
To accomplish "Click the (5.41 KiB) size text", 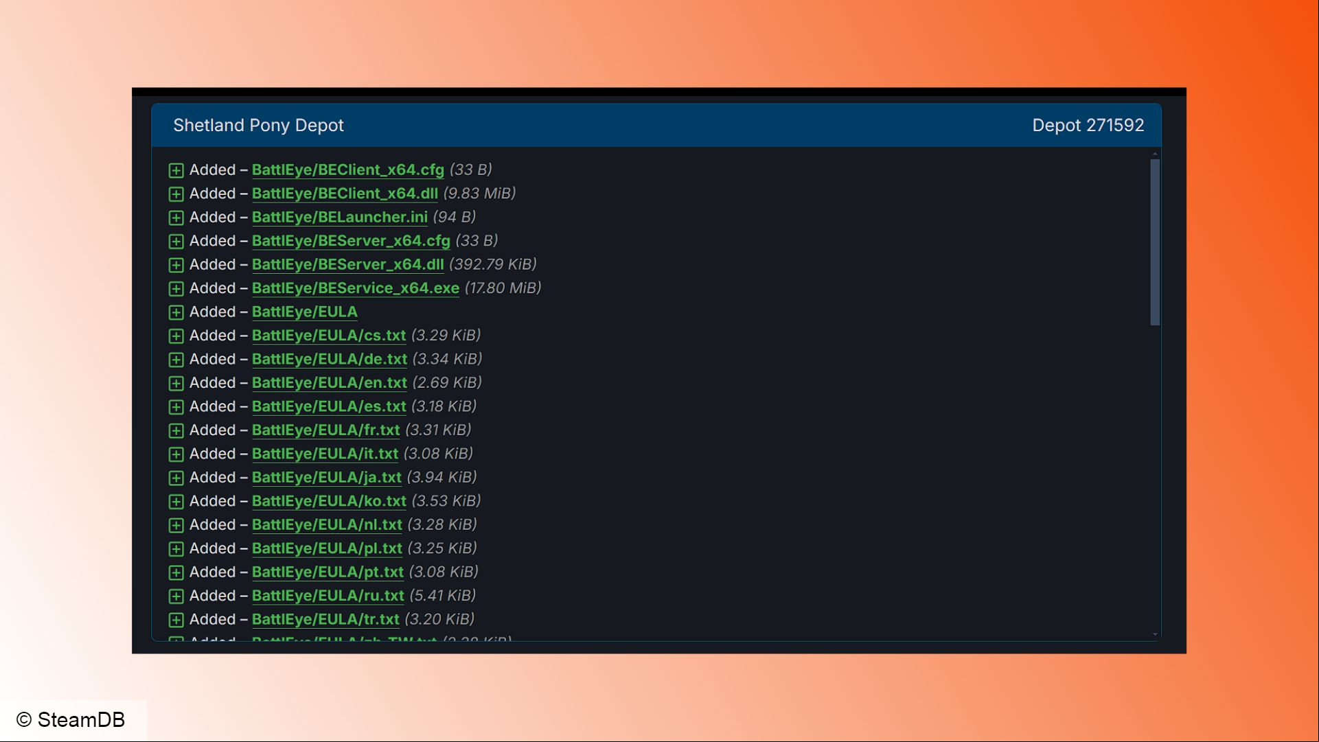I will point(442,596).
